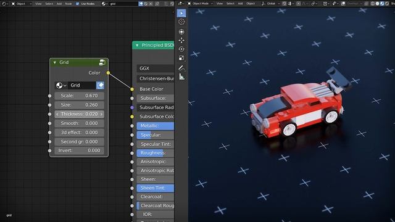395x222 pixels.
Task: Click Subsurface Radius purple socket
Action: pyautogui.click(x=132, y=107)
